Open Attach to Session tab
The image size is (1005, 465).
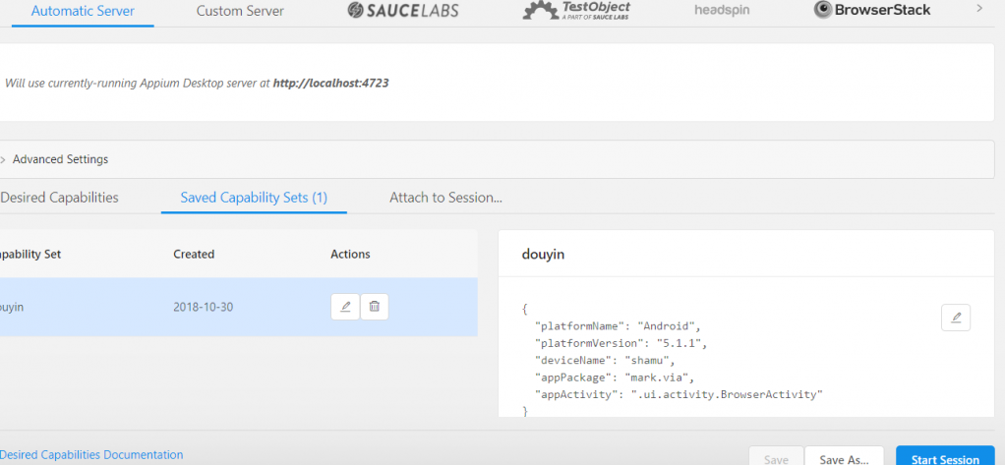click(445, 198)
